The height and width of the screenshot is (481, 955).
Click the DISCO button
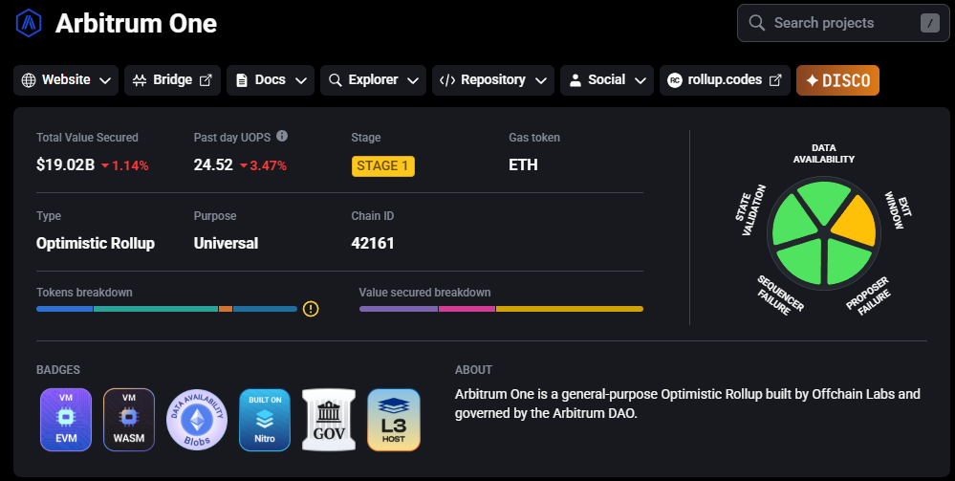[837, 80]
